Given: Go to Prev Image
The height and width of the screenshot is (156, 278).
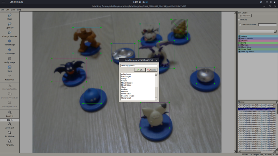Looking at the screenshot, I should [10, 50].
